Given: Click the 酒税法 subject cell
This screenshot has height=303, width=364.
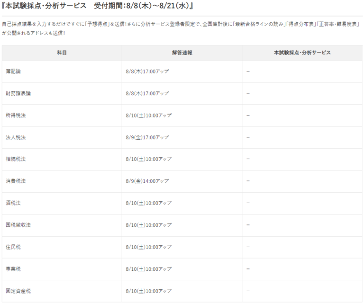Looking at the screenshot, I should (x=13, y=203).
